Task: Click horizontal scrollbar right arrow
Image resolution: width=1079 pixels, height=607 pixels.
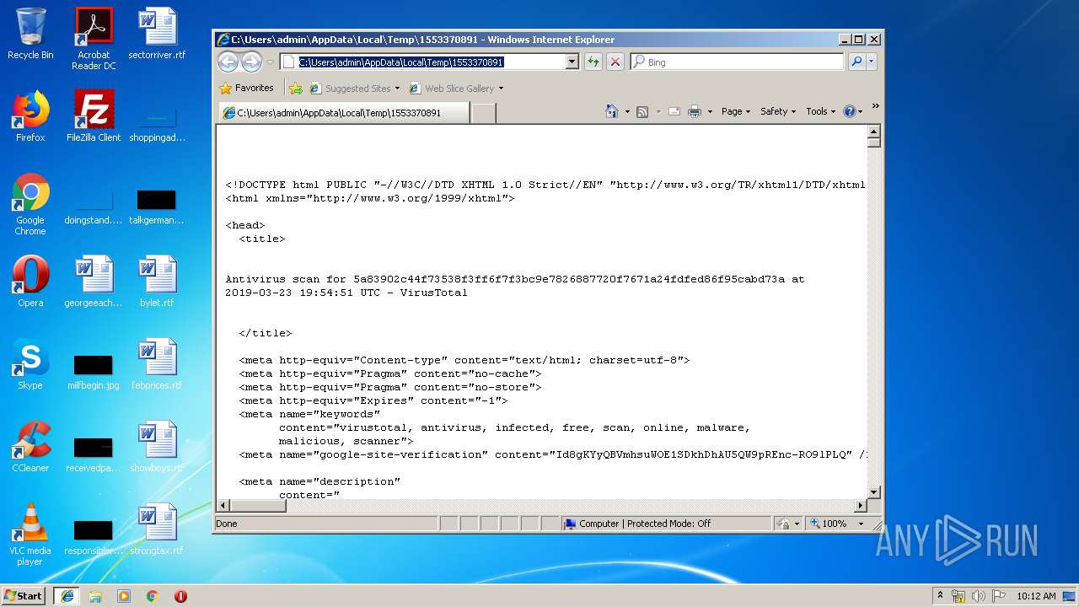Action: click(861, 505)
